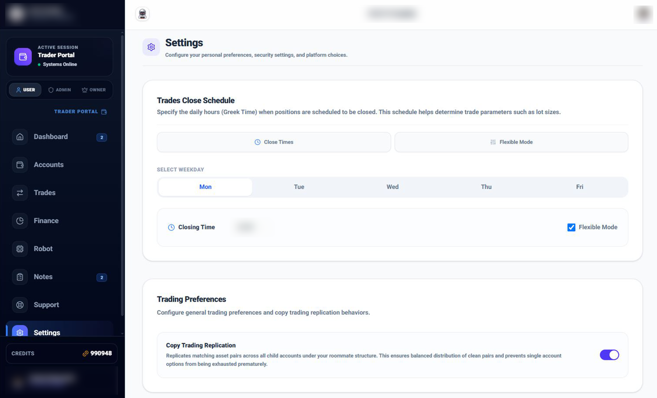Click the small icon next to TRADER PORTAL
Screen dimensions: 657x398
[x=104, y=112]
